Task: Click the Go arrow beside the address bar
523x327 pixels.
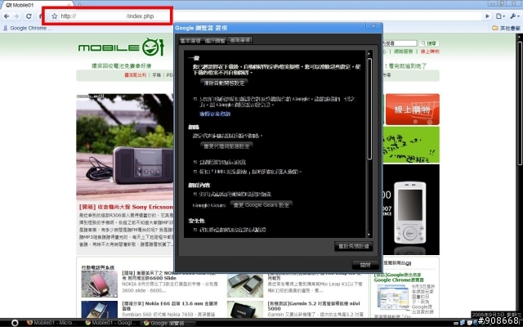Action: pyautogui.click(x=487, y=16)
